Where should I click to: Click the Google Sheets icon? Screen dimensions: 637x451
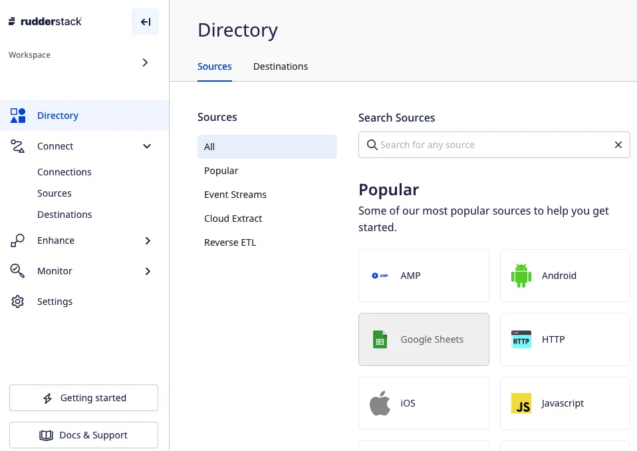380,339
